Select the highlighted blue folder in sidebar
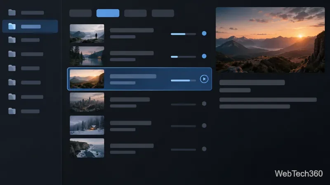Viewport: 330px width, 185px height. pyautogui.click(x=30, y=26)
